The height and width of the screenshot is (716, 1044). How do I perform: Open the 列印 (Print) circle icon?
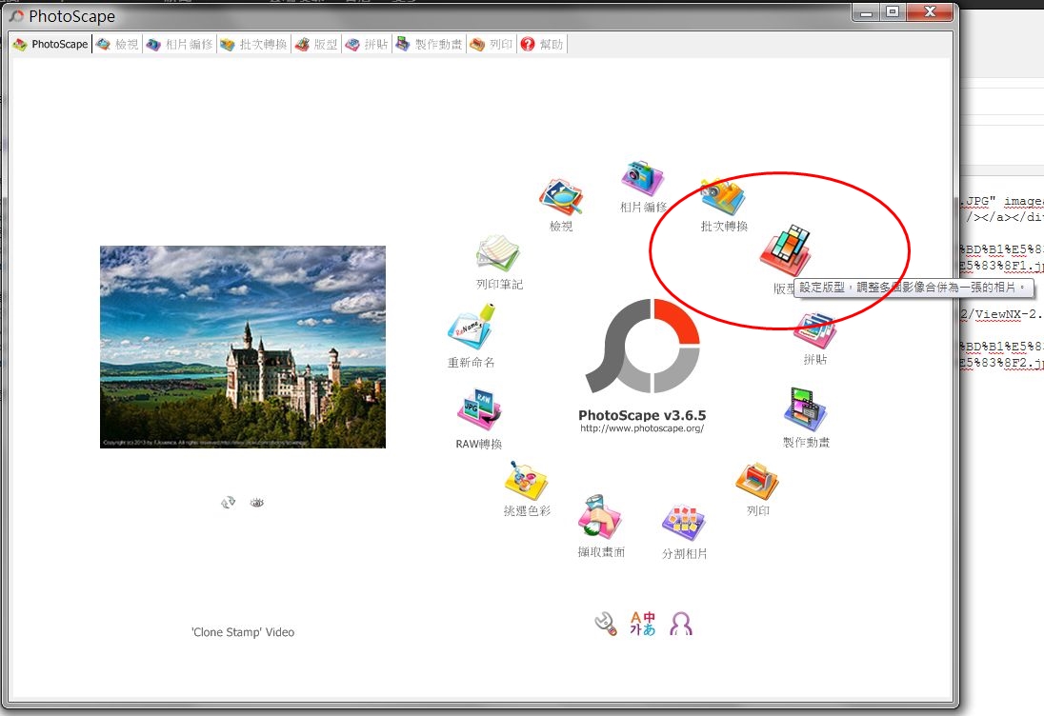click(757, 481)
